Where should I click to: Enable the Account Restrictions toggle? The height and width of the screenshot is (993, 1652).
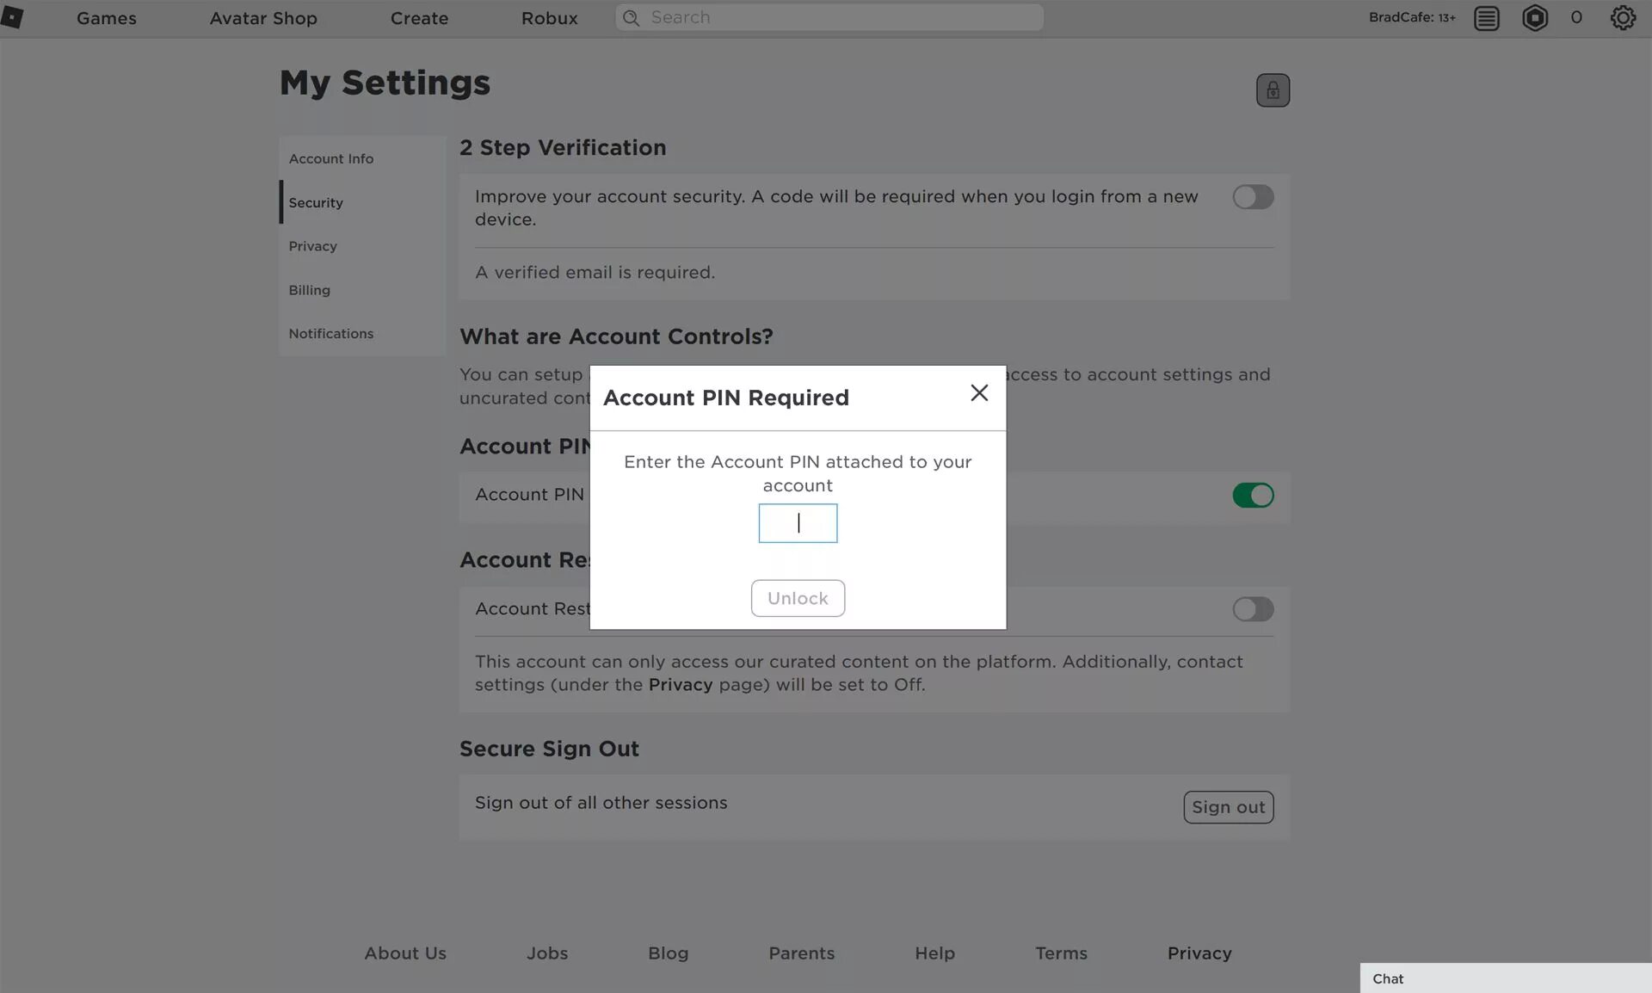pos(1252,609)
